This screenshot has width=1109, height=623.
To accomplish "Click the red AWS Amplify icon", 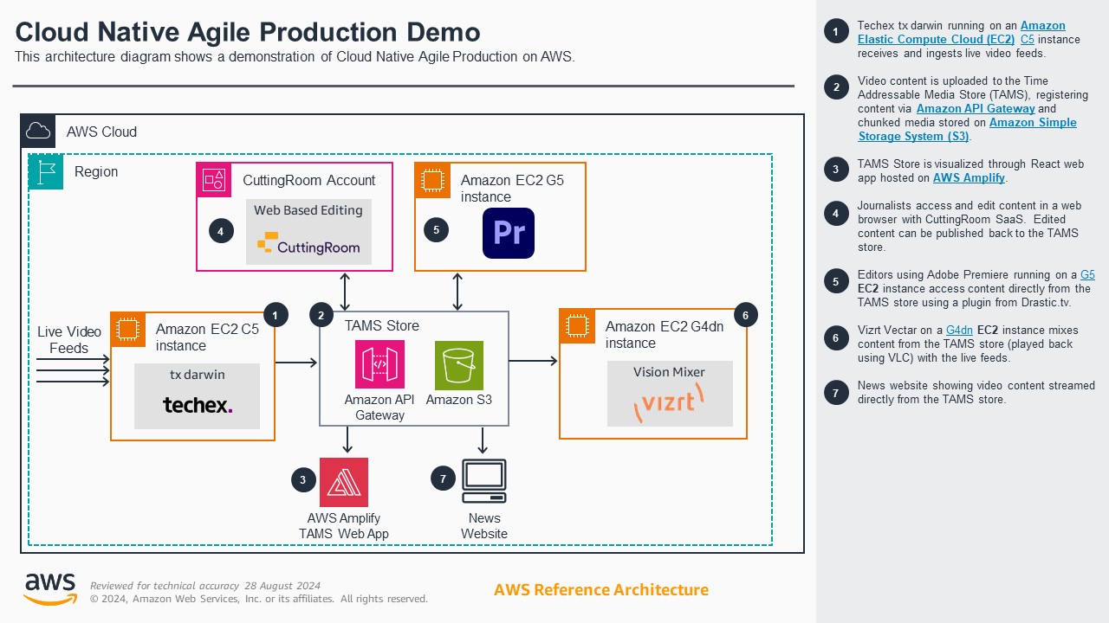I will 344,482.
